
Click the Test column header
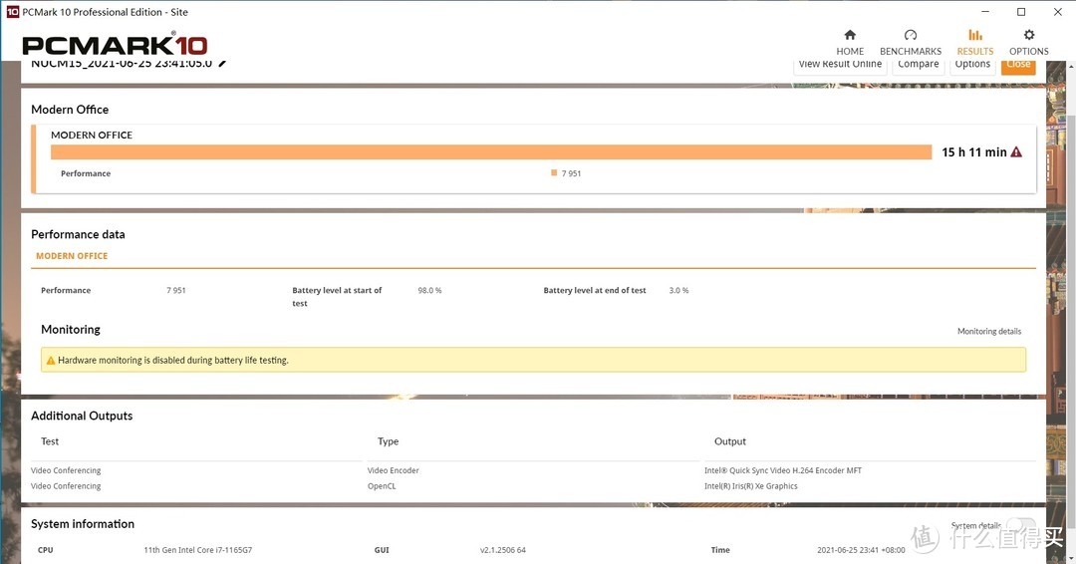pos(50,441)
